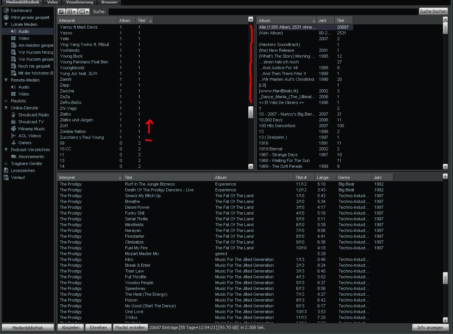The height and width of the screenshot is (334, 453).
Task: Click the bottom-left Medienbibliothek button
Action: point(28,328)
